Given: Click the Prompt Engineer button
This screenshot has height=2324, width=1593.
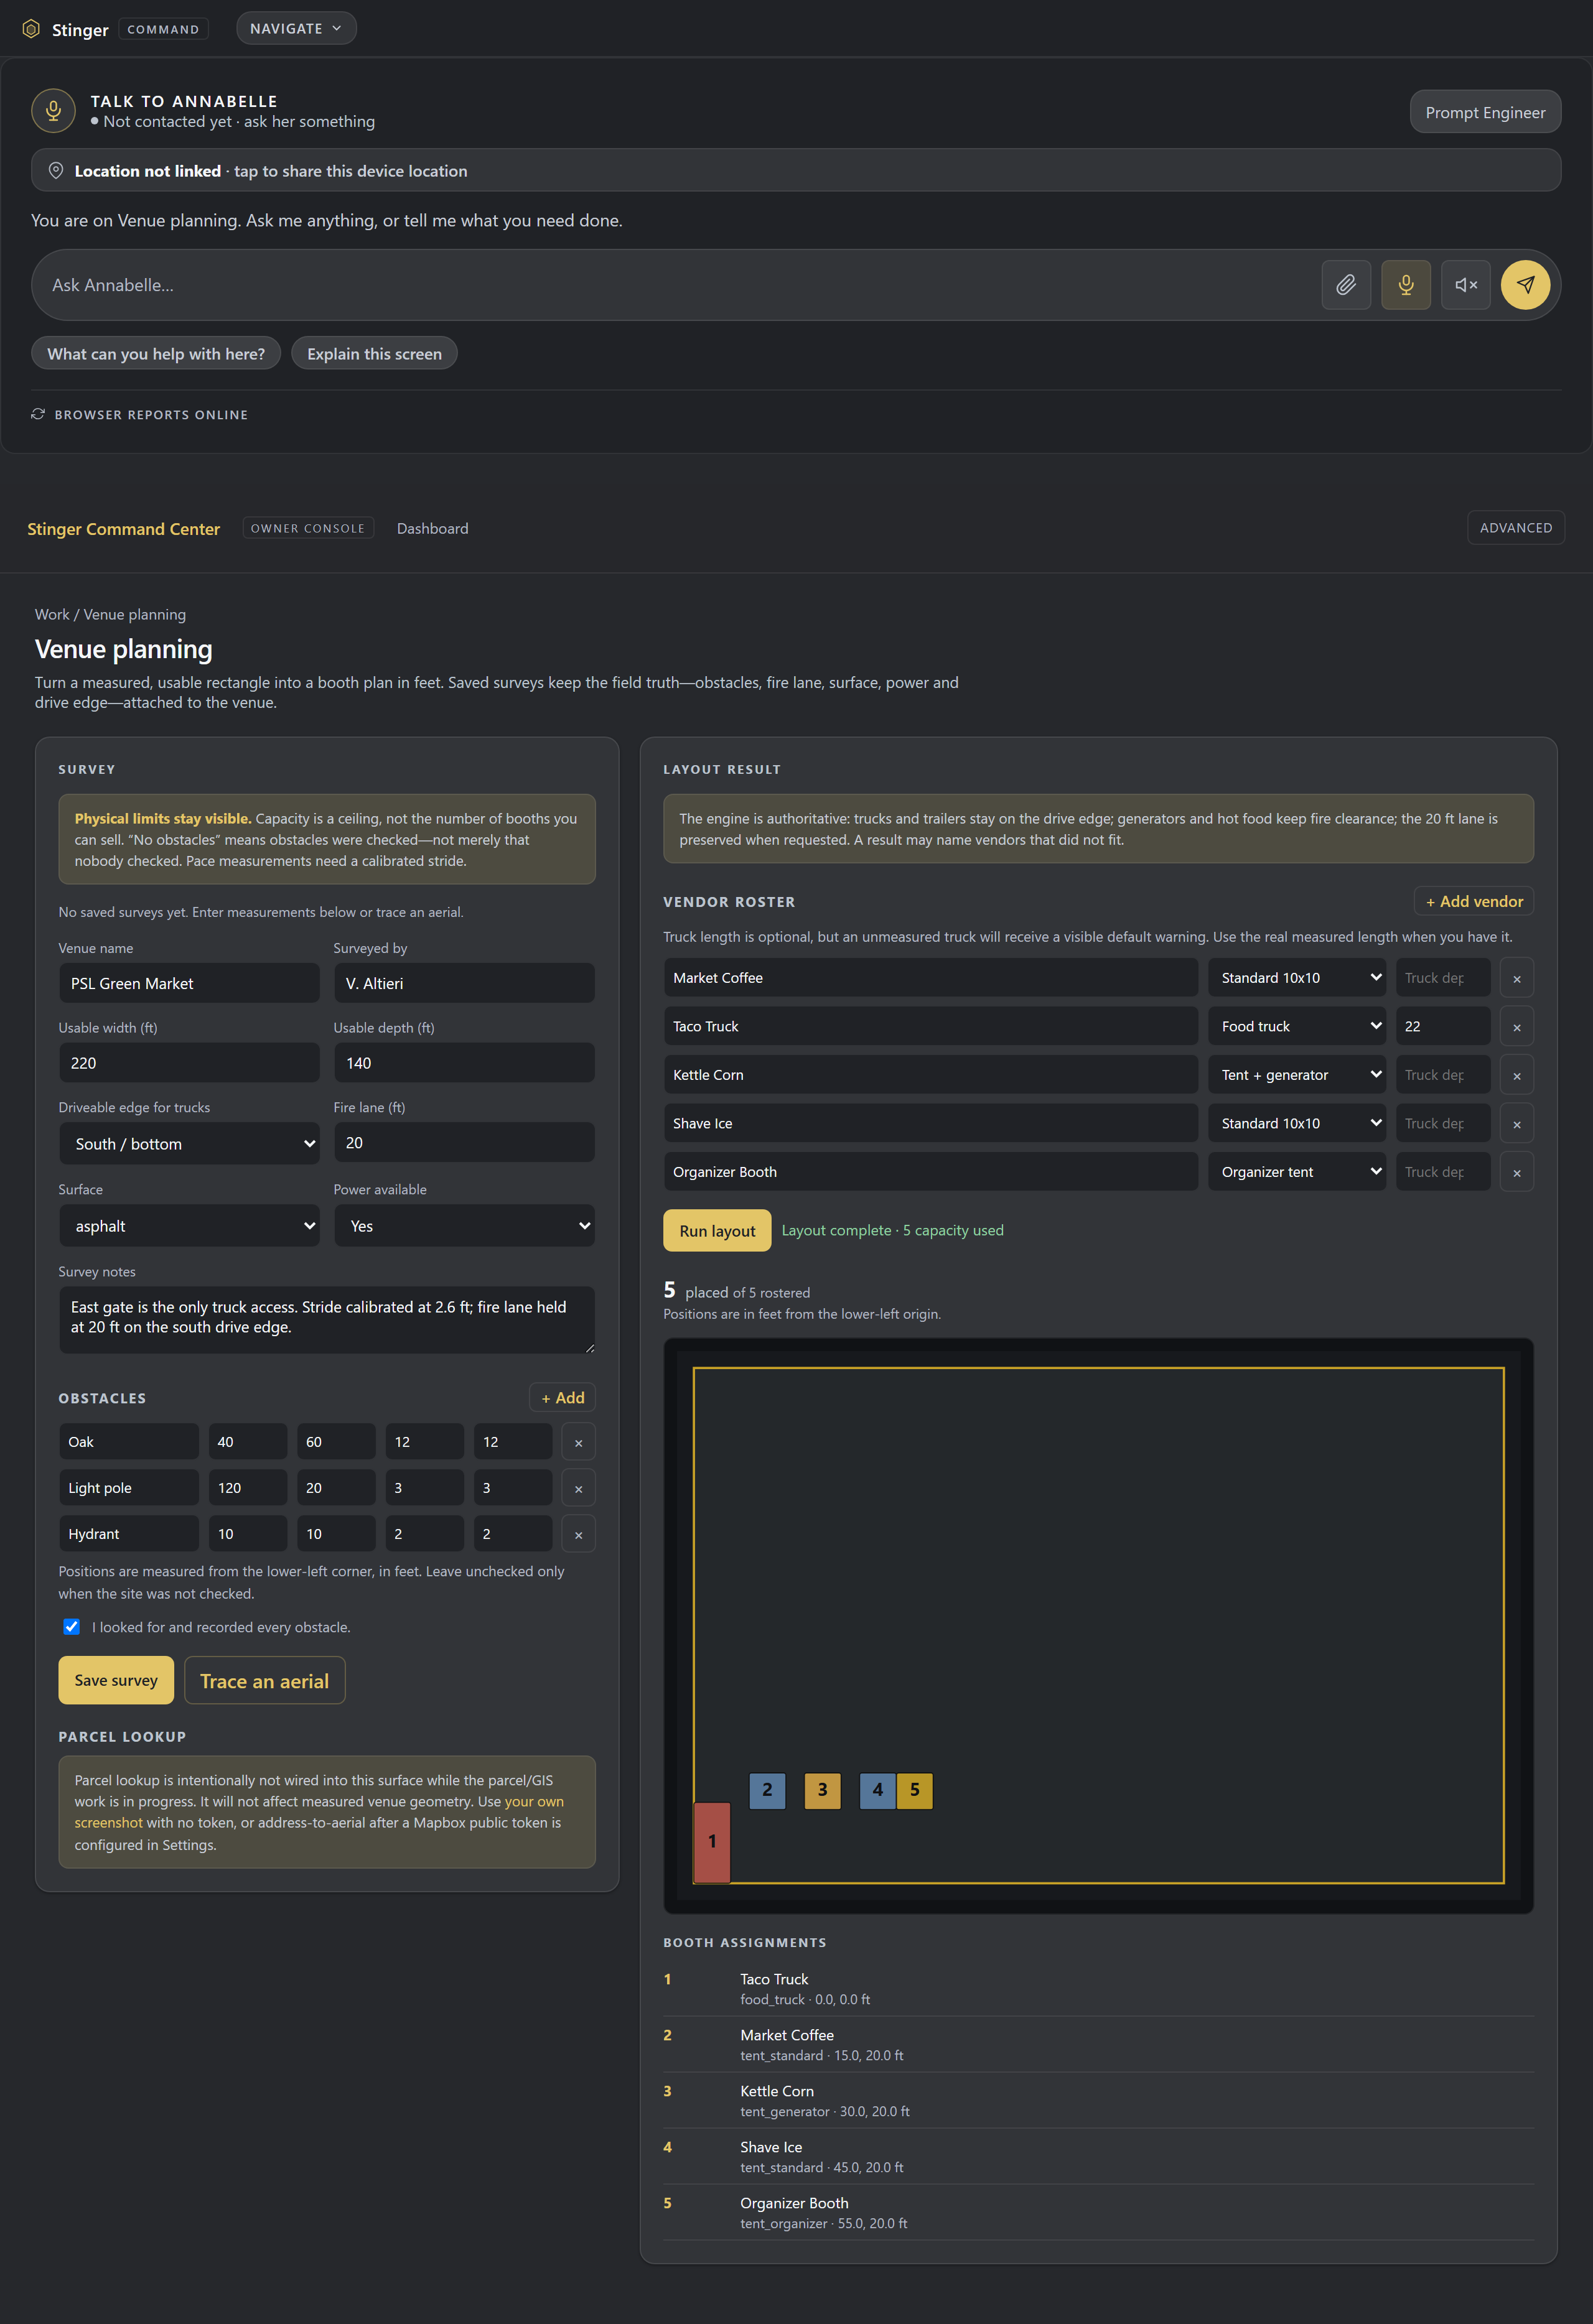Looking at the screenshot, I should (x=1485, y=112).
